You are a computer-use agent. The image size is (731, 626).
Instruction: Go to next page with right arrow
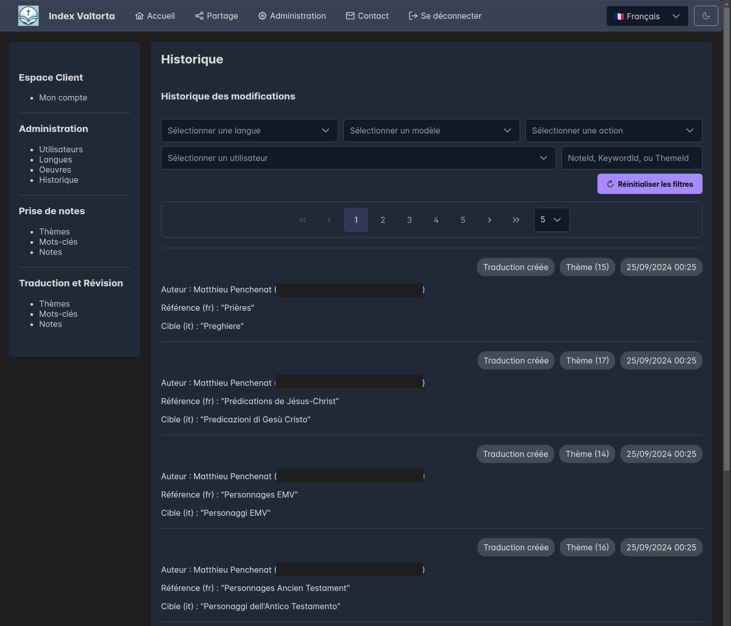point(489,220)
